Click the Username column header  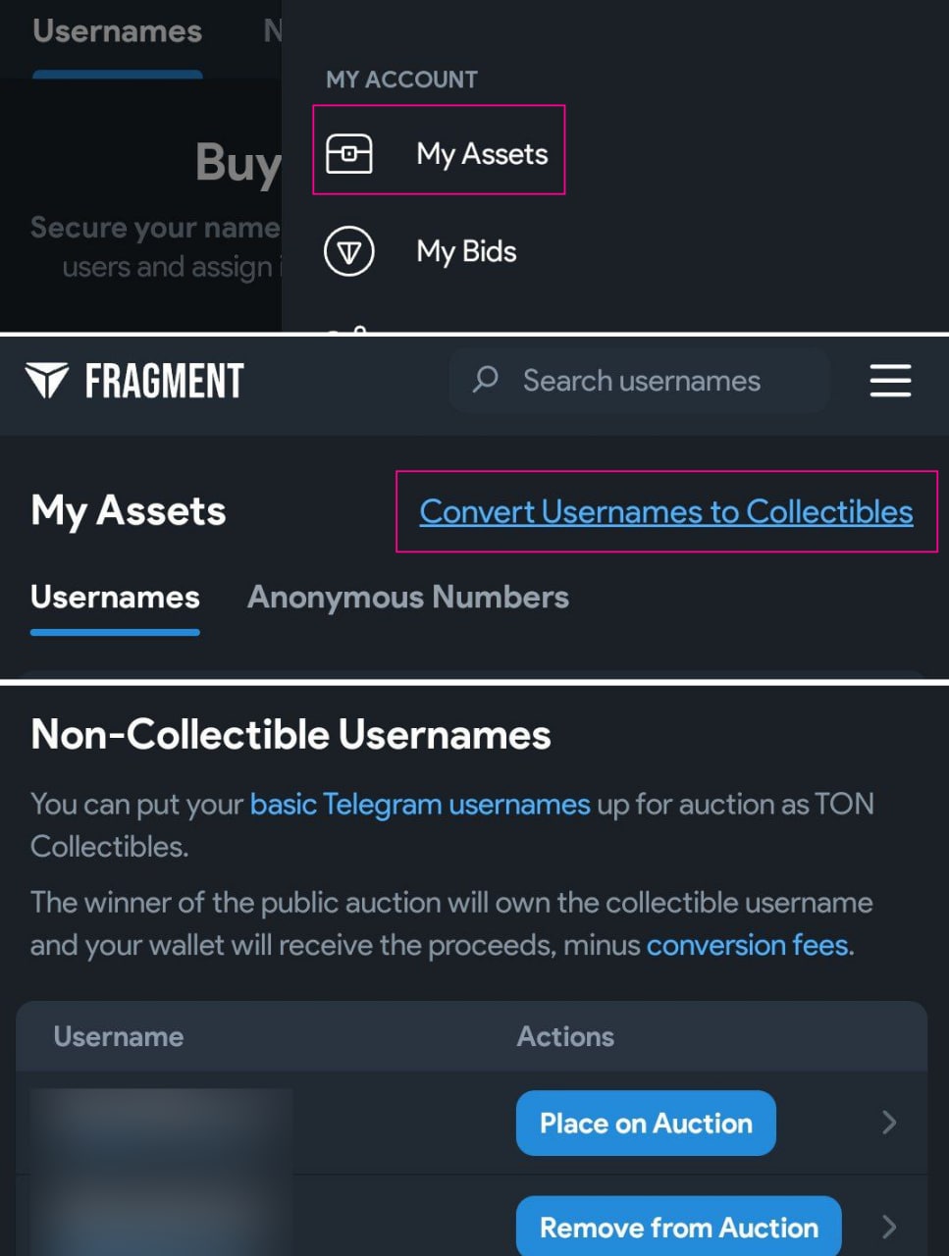coord(119,1037)
